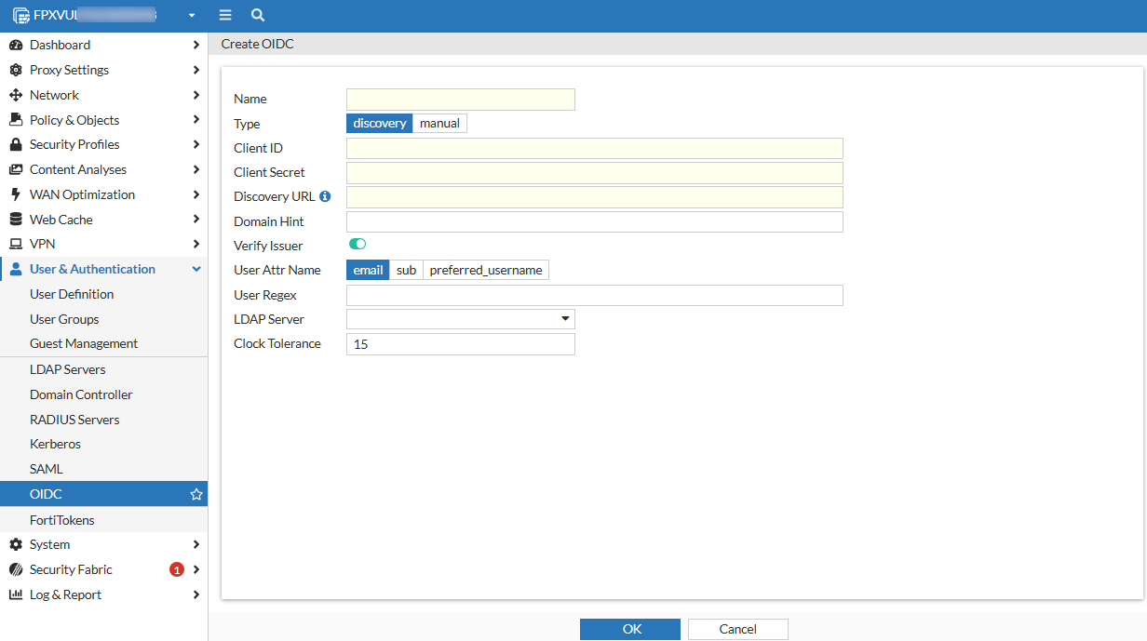
Task: Click the User & Authentication person icon
Action: pyautogui.click(x=16, y=269)
